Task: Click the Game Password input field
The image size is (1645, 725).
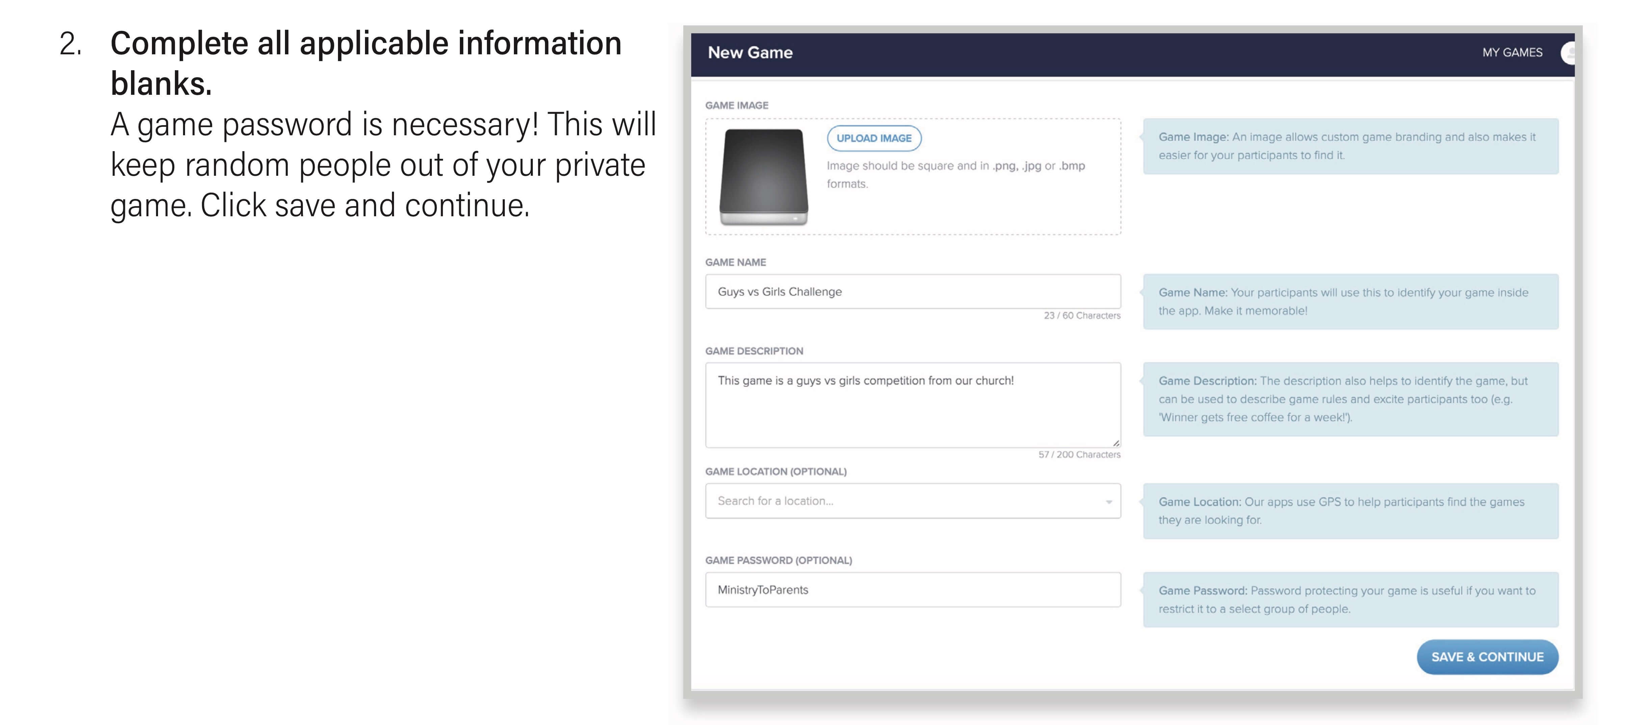Action: tap(912, 590)
